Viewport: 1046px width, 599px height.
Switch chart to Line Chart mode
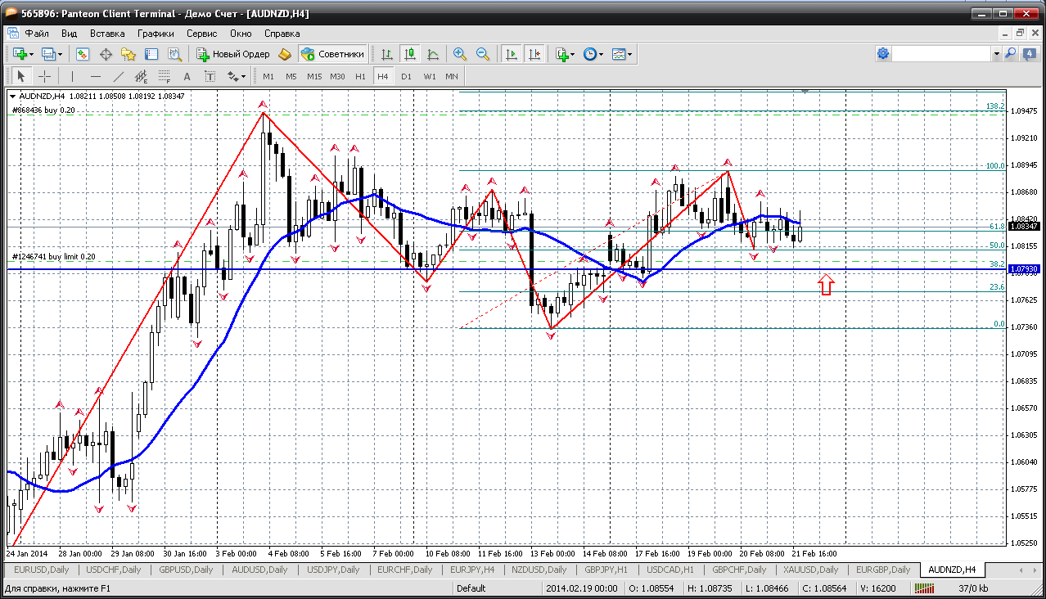(433, 54)
